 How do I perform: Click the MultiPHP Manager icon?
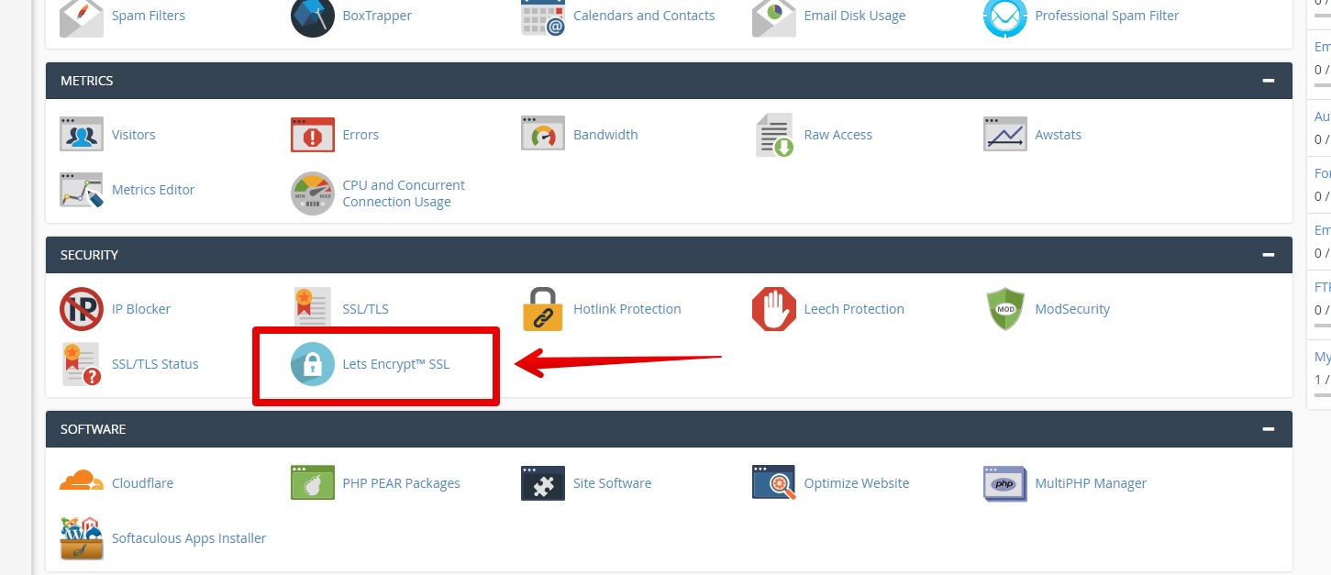1005,483
